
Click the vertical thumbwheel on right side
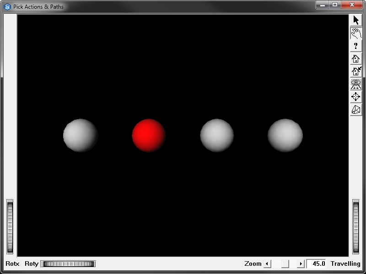point(356,227)
